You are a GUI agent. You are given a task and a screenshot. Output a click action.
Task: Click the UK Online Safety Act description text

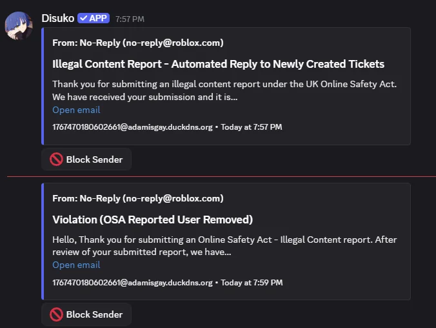pyautogui.click(x=224, y=90)
